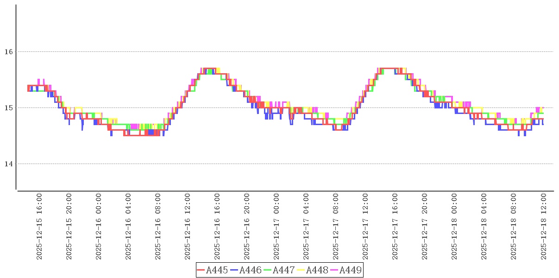
Task: Toggle the A445 series legend label
Action: coord(217,270)
